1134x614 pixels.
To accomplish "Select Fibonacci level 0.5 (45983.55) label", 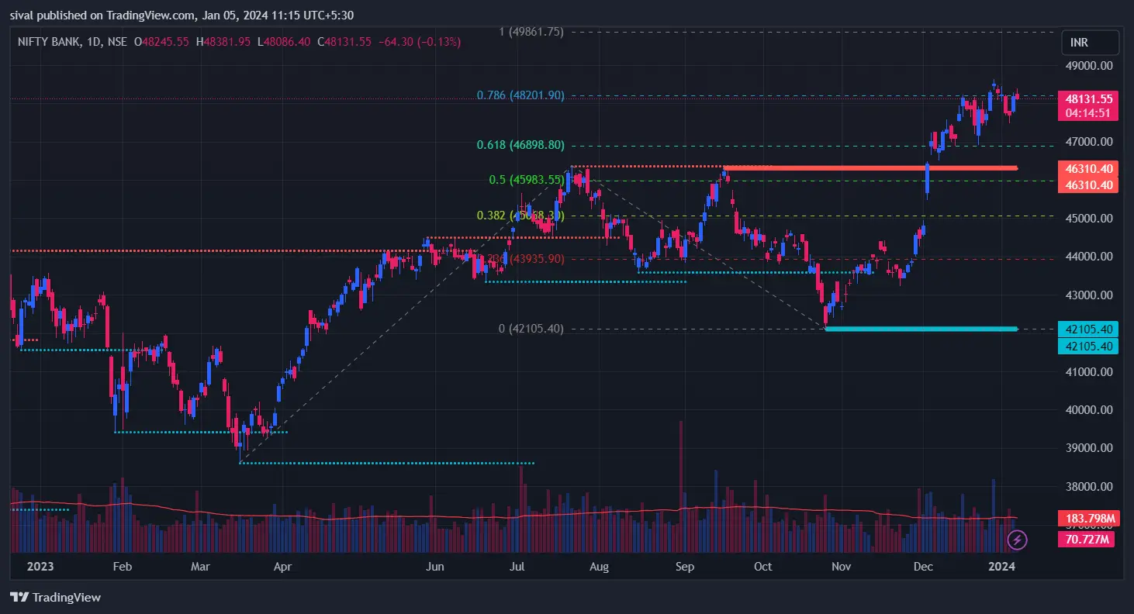I will pyautogui.click(x=527, y=180).
